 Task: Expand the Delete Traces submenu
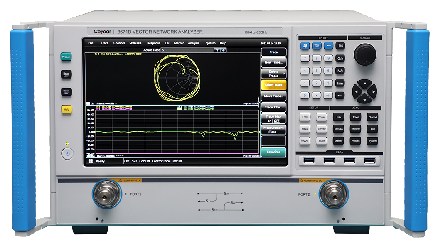(x=273, y=74)
